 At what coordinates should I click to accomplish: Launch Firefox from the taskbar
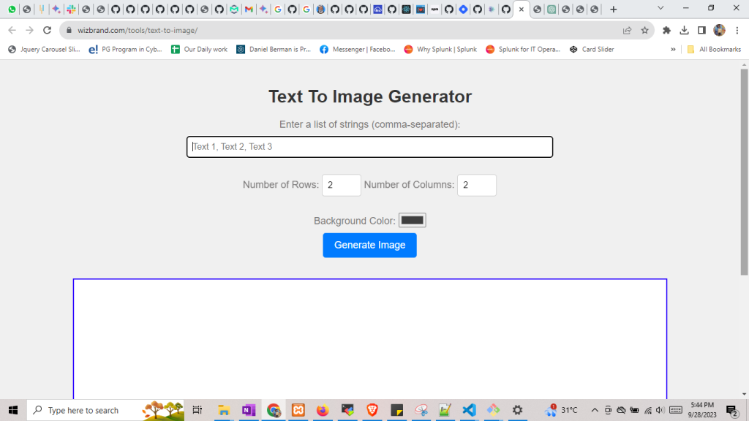[x=323, y=410]
